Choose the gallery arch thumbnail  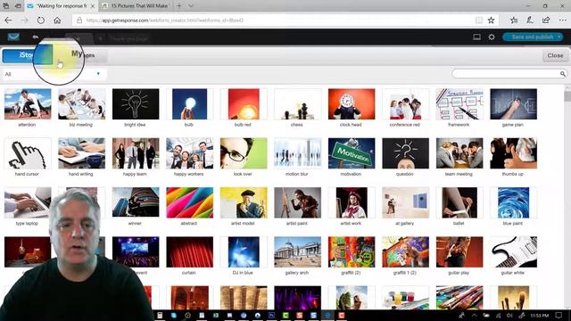[297, 251]
